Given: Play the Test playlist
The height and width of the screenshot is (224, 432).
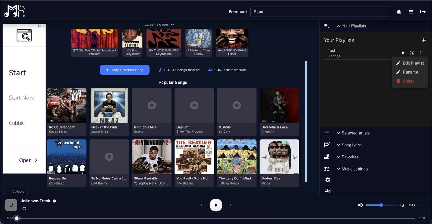Looking at the screenshot, I should click(403, 53).
